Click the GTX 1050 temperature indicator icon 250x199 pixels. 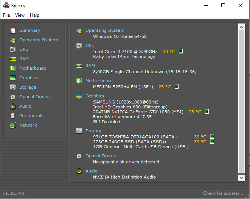207,112
